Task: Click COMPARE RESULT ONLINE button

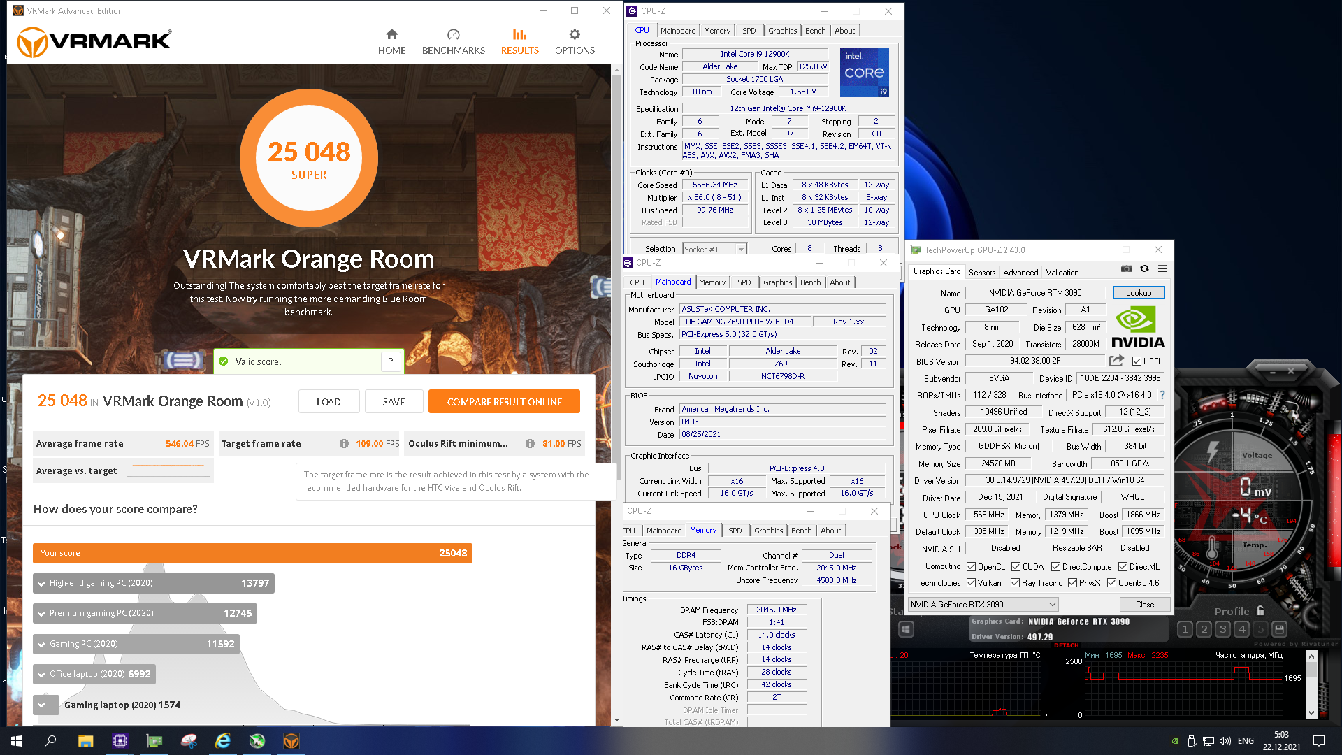Action: click(504, 402)
